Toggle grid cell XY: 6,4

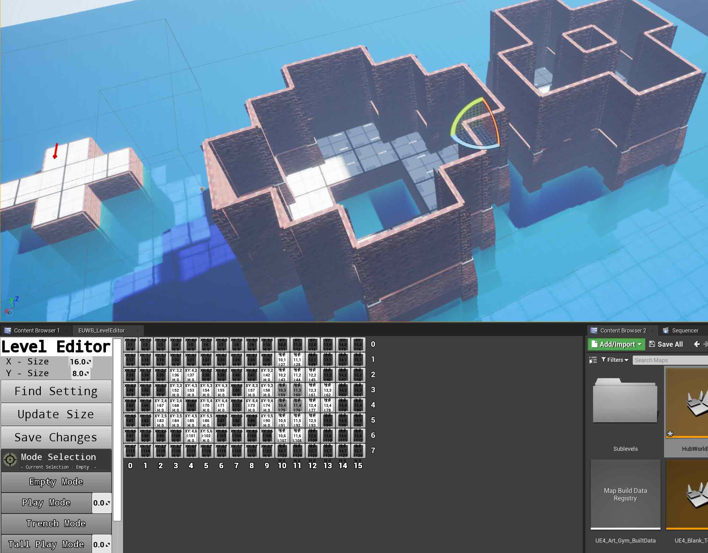221,406
